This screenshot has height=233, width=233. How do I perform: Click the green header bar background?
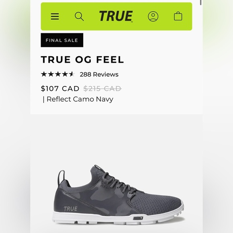click(x=165, y=26)
